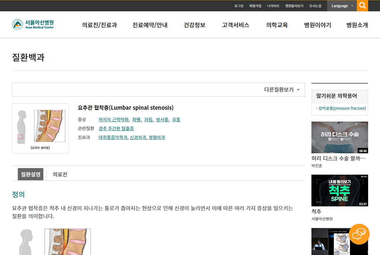
Task: Open related disease 경추 추간판 탈출증
Action: [116, 128]
